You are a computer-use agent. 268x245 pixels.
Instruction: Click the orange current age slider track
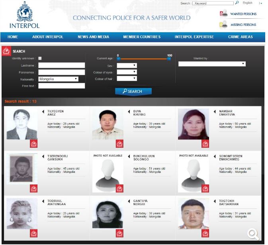click(144, 59)
